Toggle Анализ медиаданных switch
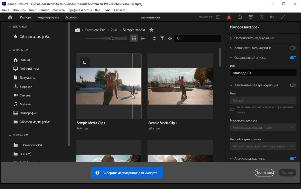The height and width of the screenshot is (189, 301). (293, 159)
